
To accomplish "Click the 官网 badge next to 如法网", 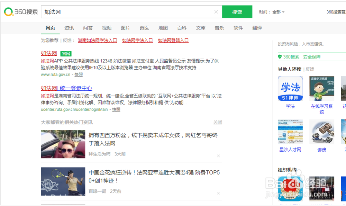I will [65, 53].
